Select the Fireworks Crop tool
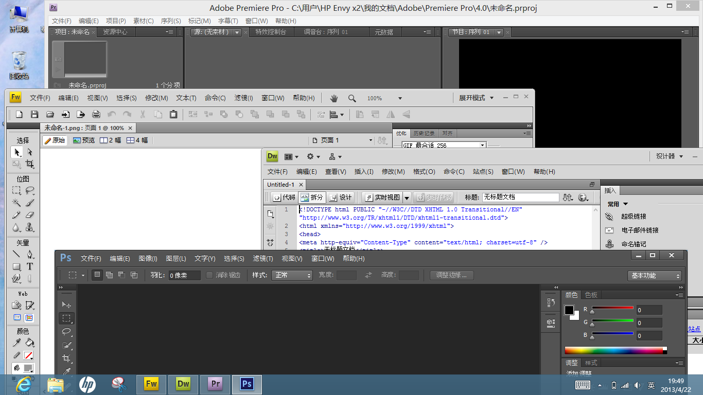This screenshot has height=395, width=703. 30,165
